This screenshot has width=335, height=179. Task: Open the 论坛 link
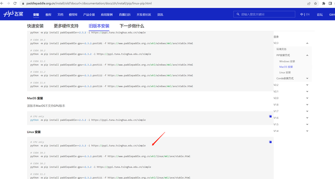click(320, 14)
